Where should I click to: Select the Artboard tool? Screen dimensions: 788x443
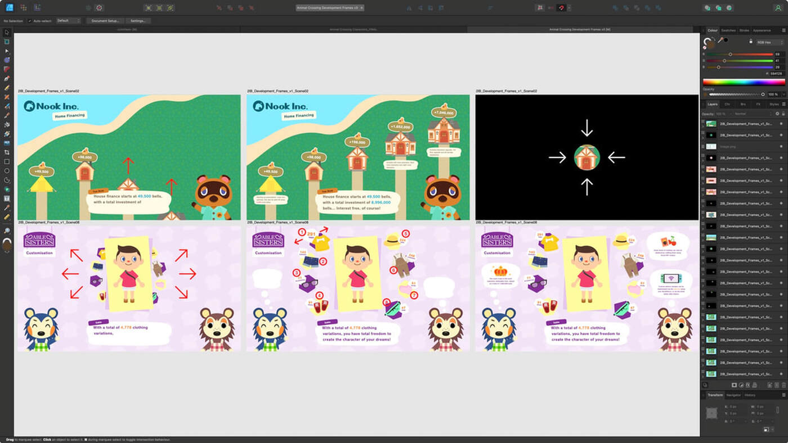[7, 42]
